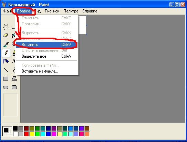Open the Палитра menu
Screen dimensions: 187x142
tap(71, 11)
